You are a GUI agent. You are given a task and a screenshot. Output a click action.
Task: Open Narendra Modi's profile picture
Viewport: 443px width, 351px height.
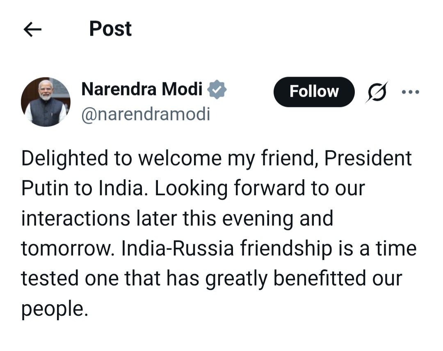click(46, 102)
